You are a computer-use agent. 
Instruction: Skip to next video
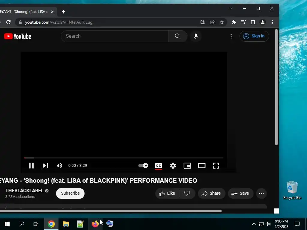click(x=45, y=166)
